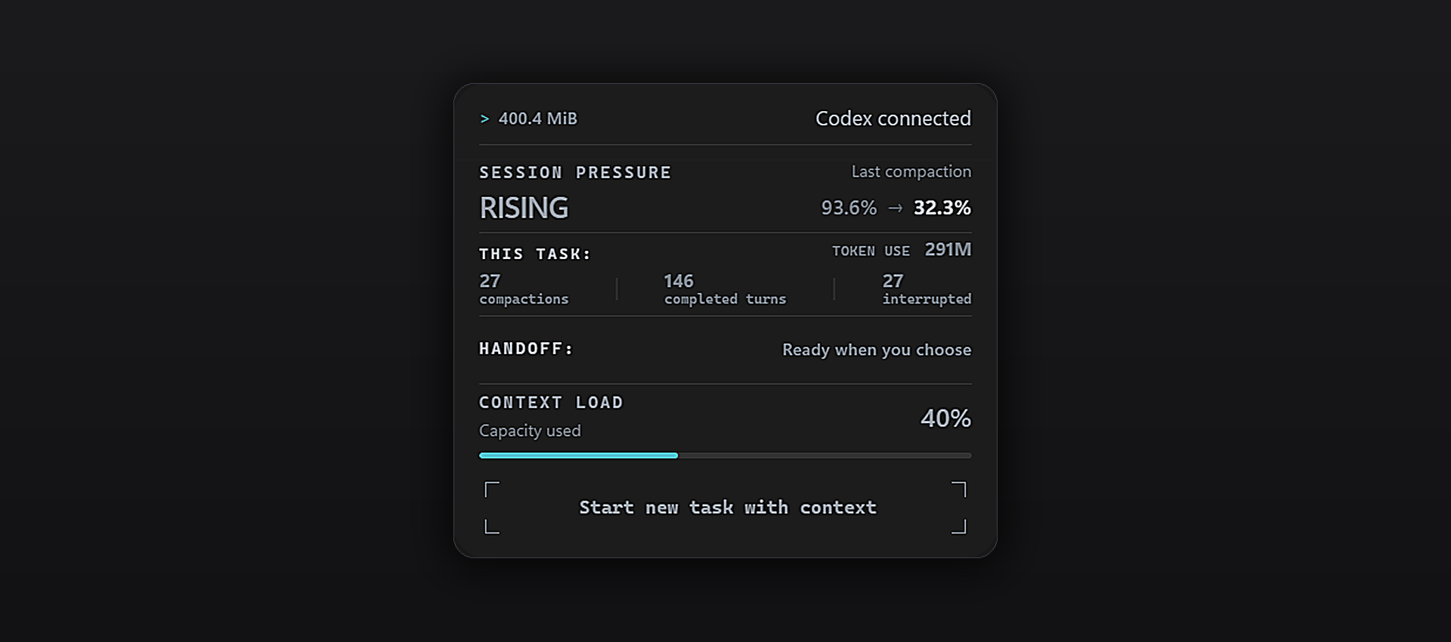This screenshot has height=642, width=1451.
Task: Click the arrow between compaction percentages
Action: [896, 208]
